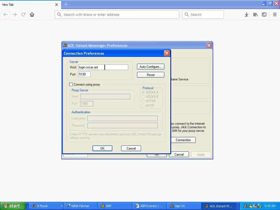Image resolution: width=280 pixels, height=210 pixels.
Task: Open the browser home page icon
Action: [32, 14]
